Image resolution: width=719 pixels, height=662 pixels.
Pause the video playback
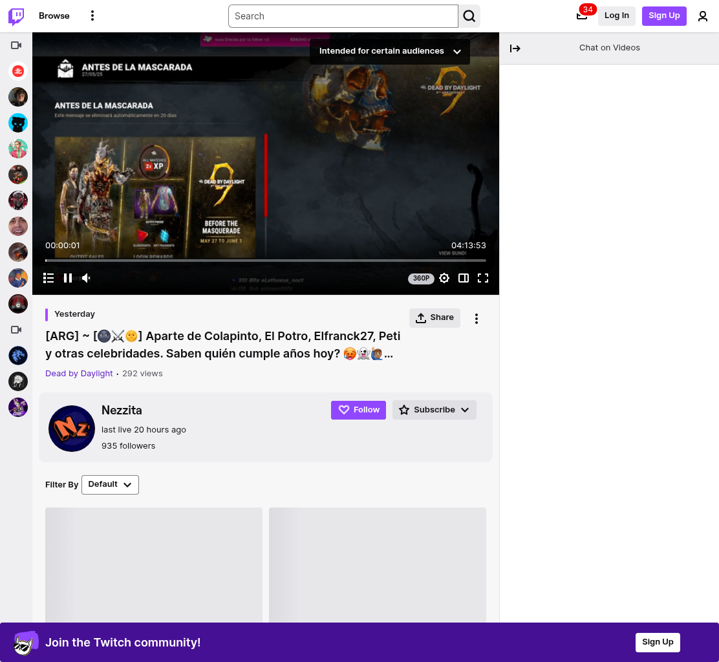(68, 278)
